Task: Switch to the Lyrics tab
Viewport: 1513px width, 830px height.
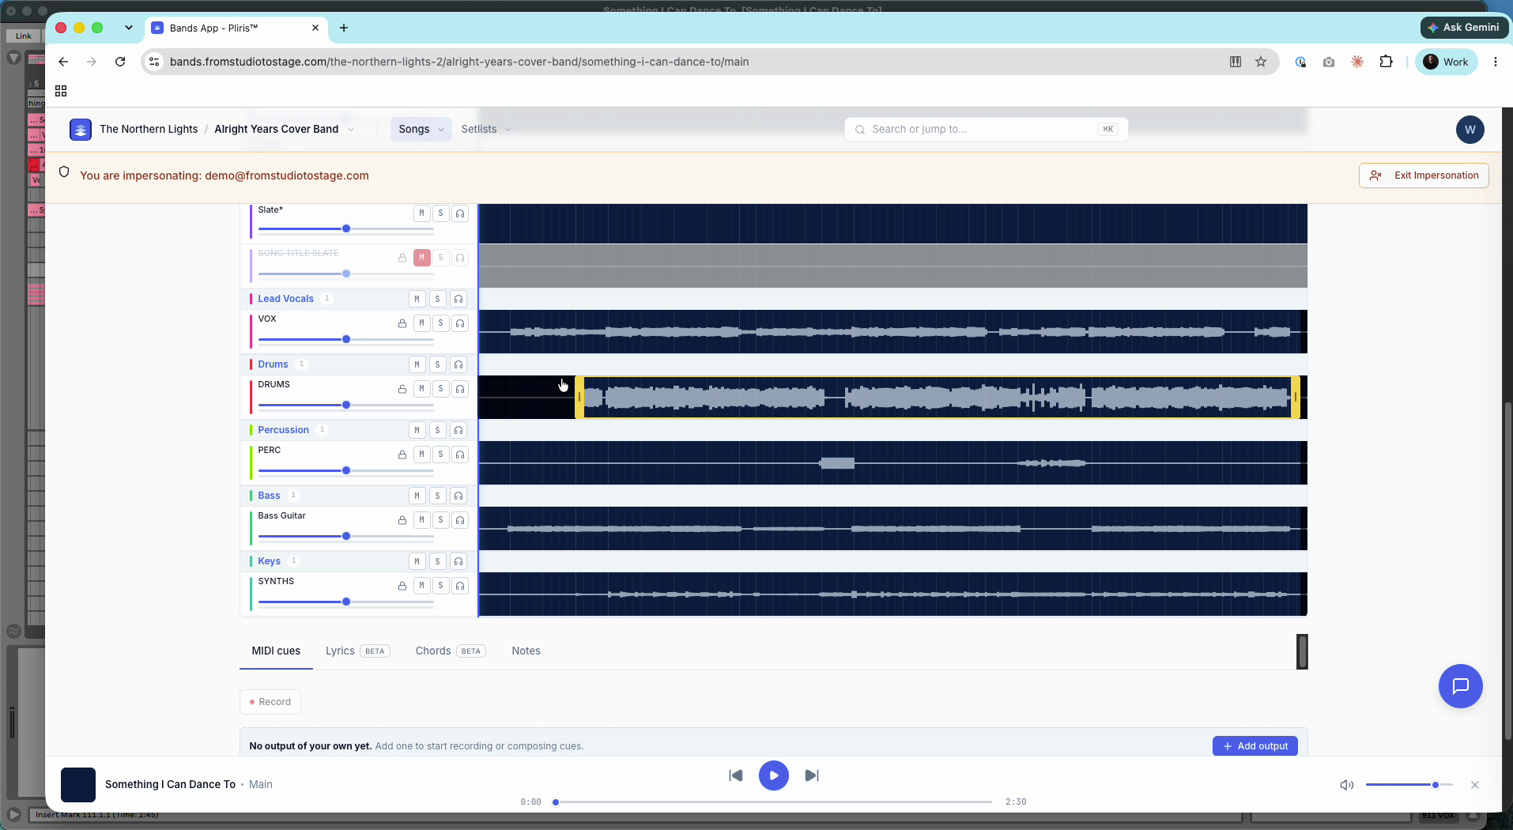Action: tap(357, 651)
